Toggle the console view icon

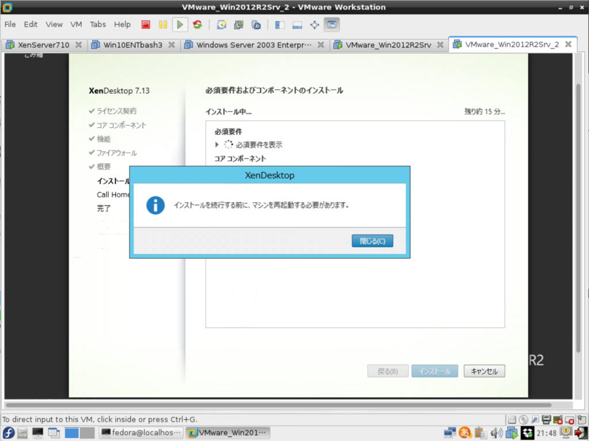click(332, 25)
